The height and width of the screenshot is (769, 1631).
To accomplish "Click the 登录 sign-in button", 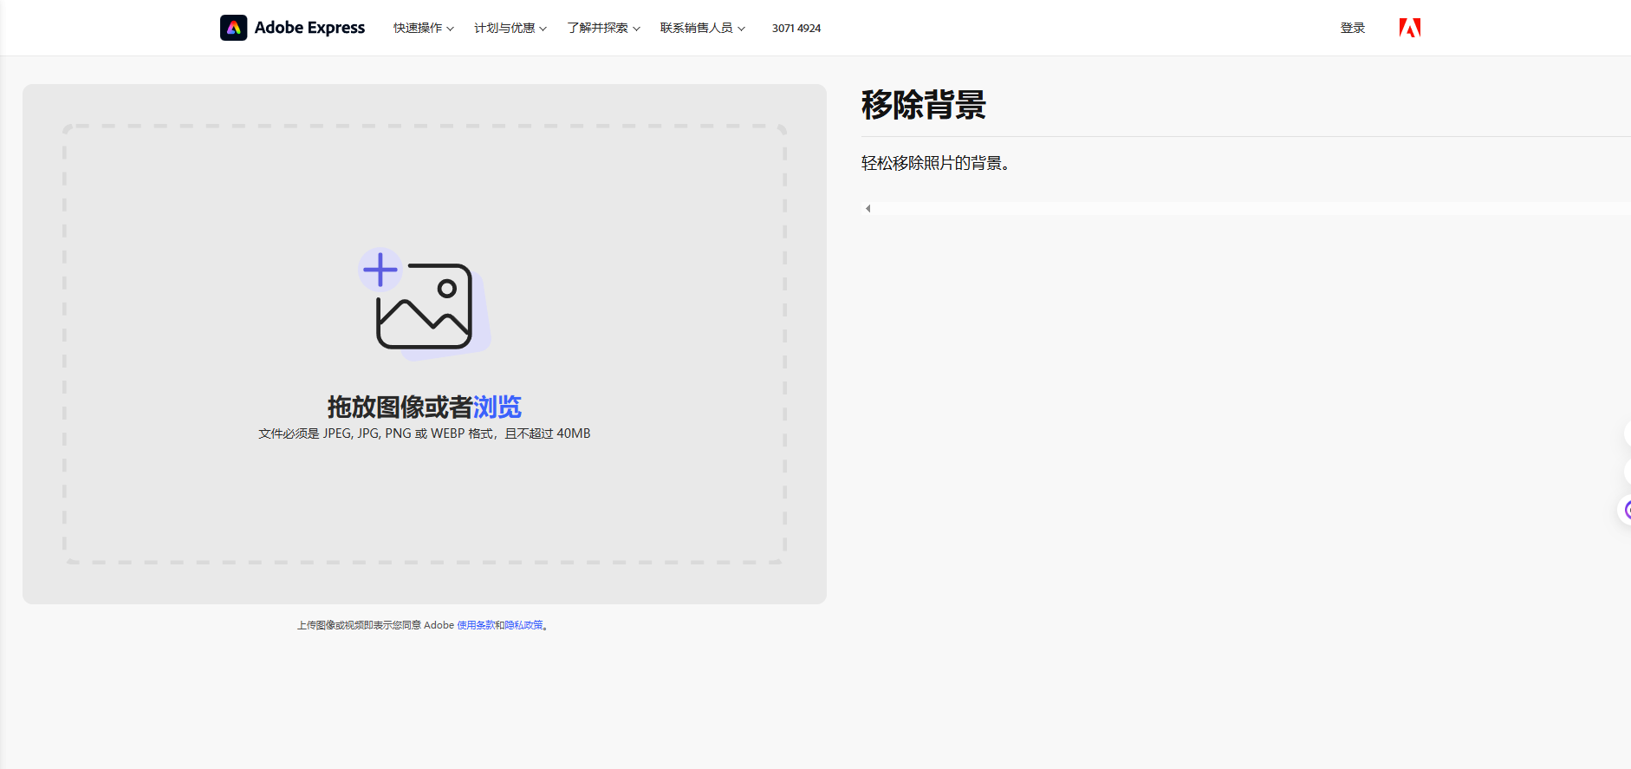I will coord(1353,28).
